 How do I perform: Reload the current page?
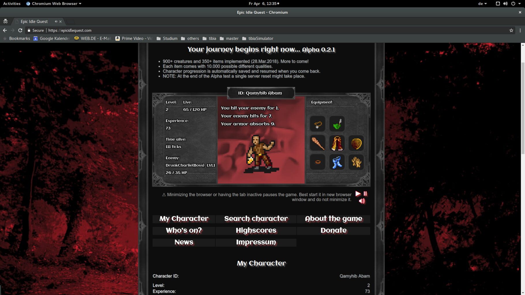click(x=20, y=30)
